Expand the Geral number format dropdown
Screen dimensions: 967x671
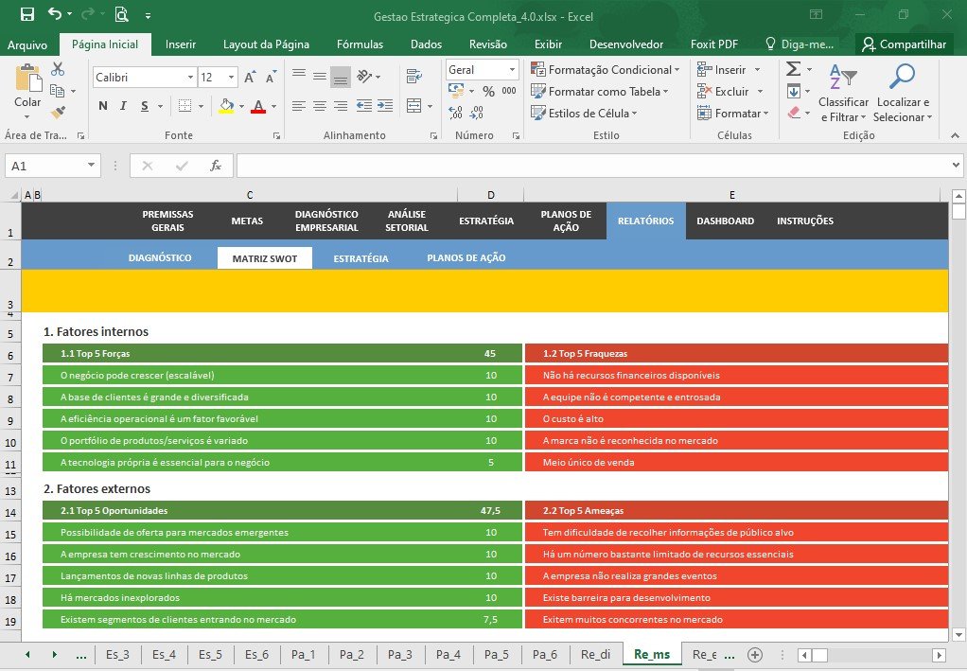pos(512,70)
